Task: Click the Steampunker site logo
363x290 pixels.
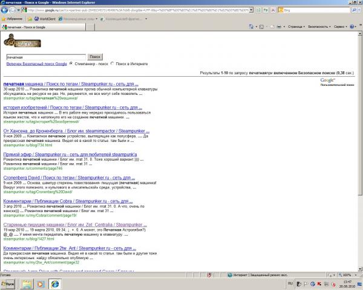Action: (x=22, y=40)
